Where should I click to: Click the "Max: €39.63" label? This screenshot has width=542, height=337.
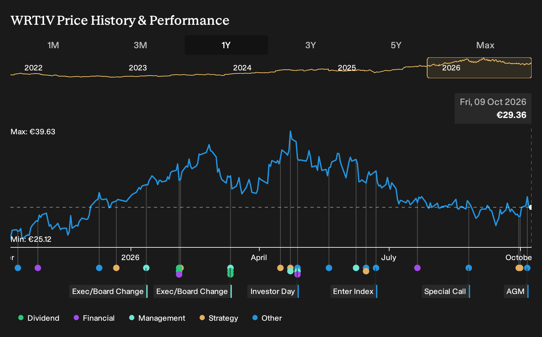point(33,132)
